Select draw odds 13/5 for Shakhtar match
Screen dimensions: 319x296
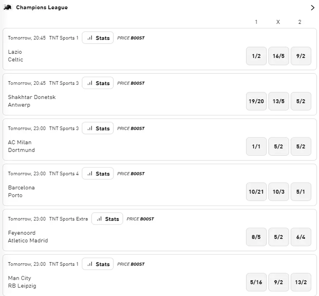[279, 101]
